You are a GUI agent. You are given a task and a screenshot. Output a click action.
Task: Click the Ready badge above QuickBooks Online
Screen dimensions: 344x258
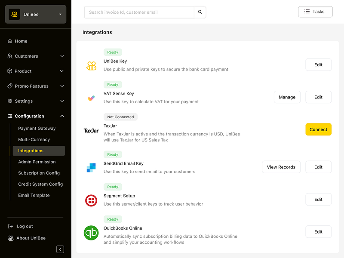113,219
